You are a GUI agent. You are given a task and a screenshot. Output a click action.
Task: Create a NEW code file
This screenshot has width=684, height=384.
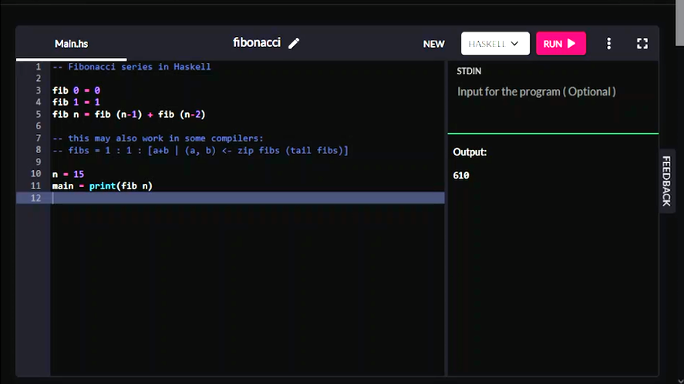pyautogui.click(x=433, y=44)
